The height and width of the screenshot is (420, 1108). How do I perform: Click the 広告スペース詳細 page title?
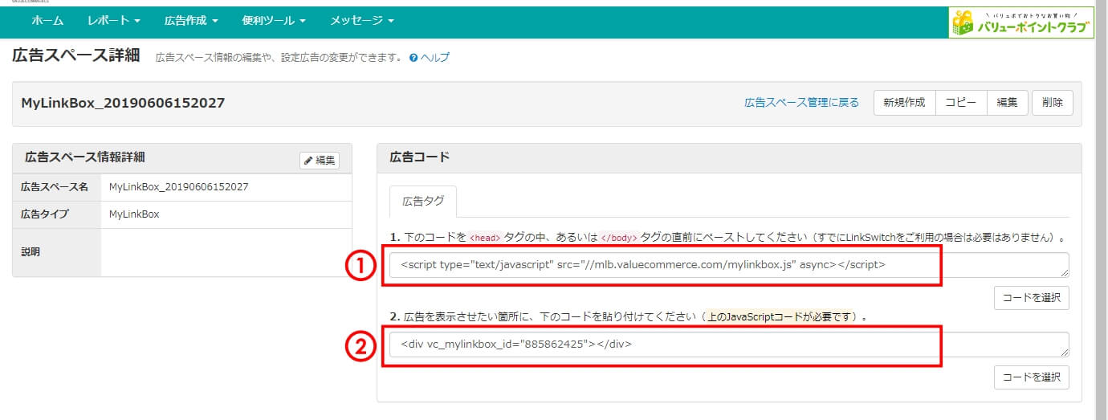pos(76,56)
